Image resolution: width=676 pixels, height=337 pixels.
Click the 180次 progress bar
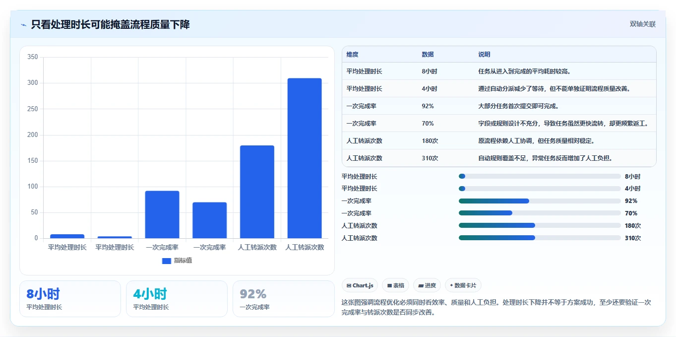(x=540, y=225)
